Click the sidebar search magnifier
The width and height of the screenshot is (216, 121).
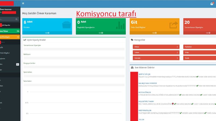point(17,19)
